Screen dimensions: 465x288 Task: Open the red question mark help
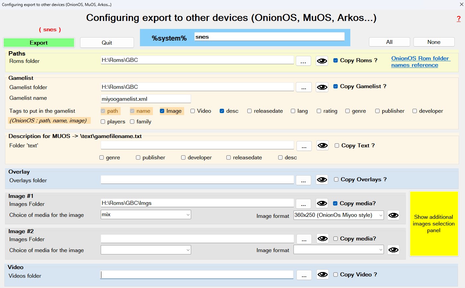(x=458, y=19)
